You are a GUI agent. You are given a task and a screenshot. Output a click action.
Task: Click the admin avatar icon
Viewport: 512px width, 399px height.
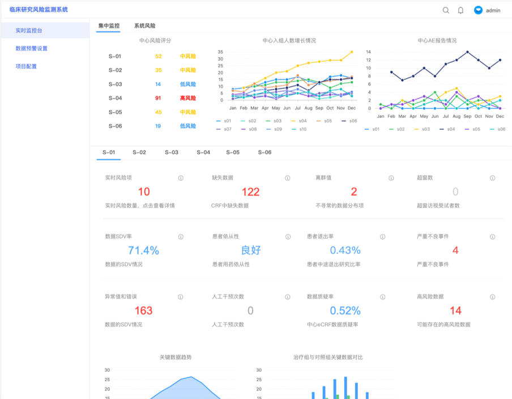tap(478, 10)
